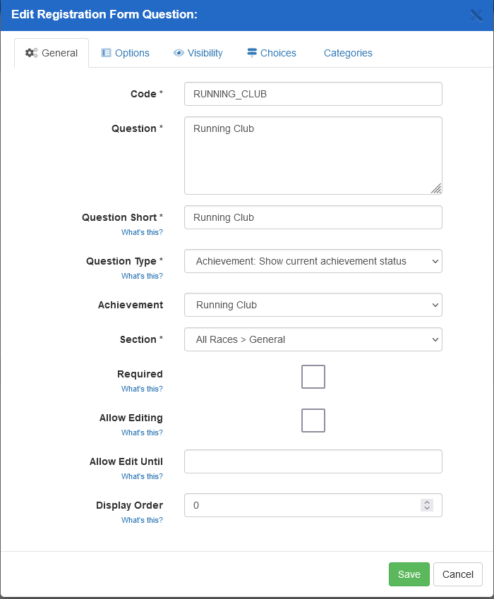Click the eye icon on Visibility tab
The image size is (494, 599).
[x=179, y=53]
